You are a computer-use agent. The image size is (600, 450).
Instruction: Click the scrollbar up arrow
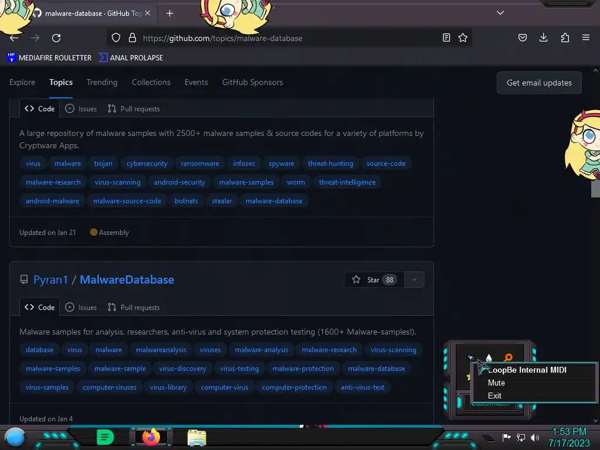tap(595, 70)
